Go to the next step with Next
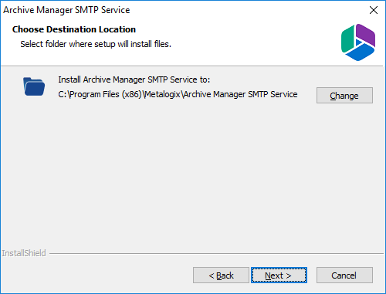This screenshot has width=386, height=294. coord(279,275)
